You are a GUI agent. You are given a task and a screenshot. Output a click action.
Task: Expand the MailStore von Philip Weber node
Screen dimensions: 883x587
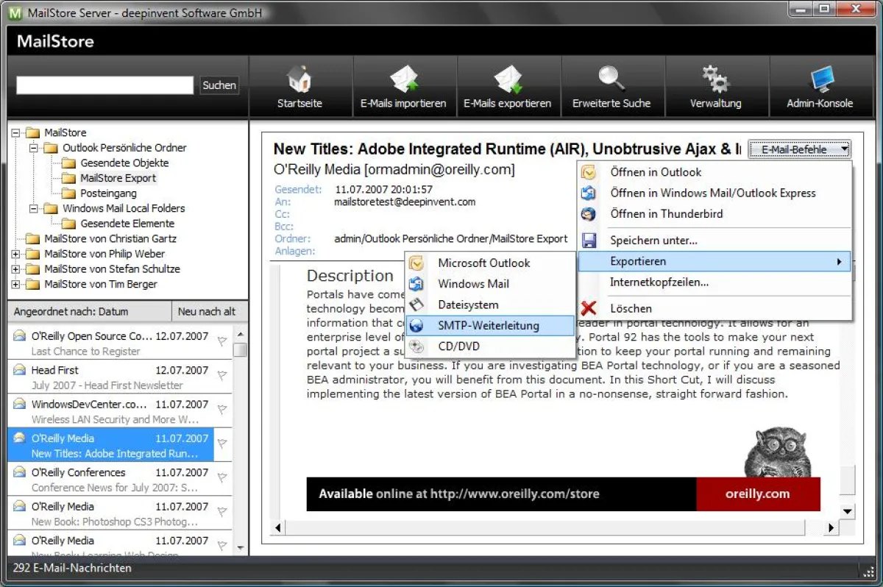(x=15, y=254)
